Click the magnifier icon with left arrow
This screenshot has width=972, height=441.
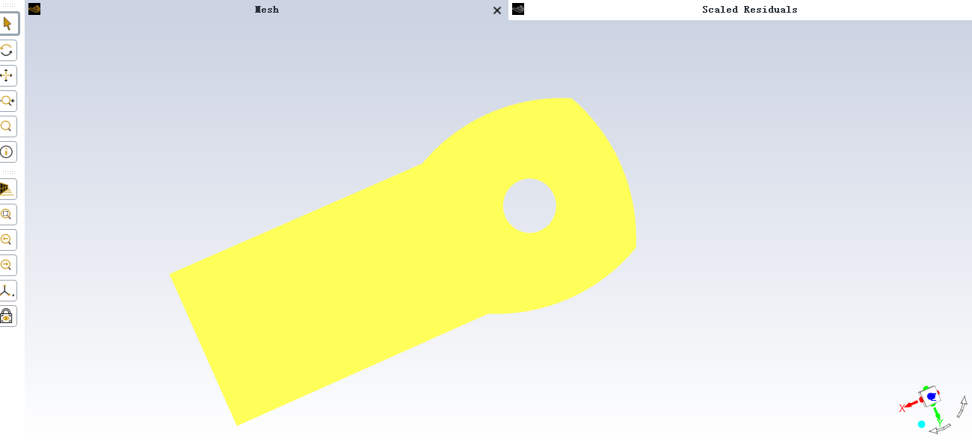point(7,240)
